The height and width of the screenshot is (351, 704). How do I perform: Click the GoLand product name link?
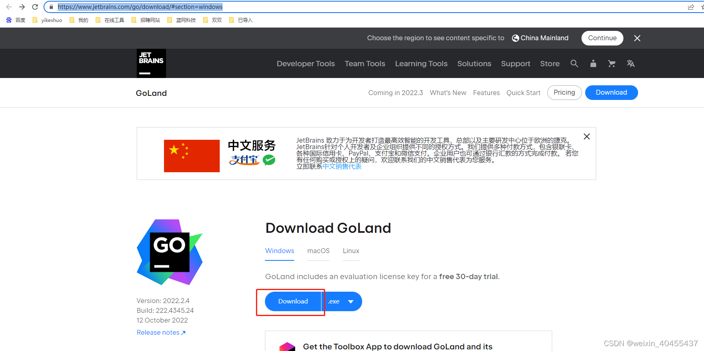[x=151, y=93]
